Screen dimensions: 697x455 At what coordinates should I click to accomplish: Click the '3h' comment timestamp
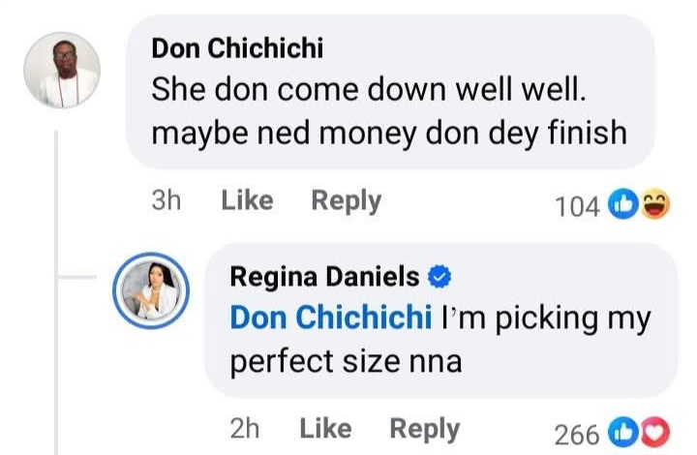(x=167, y=200)
